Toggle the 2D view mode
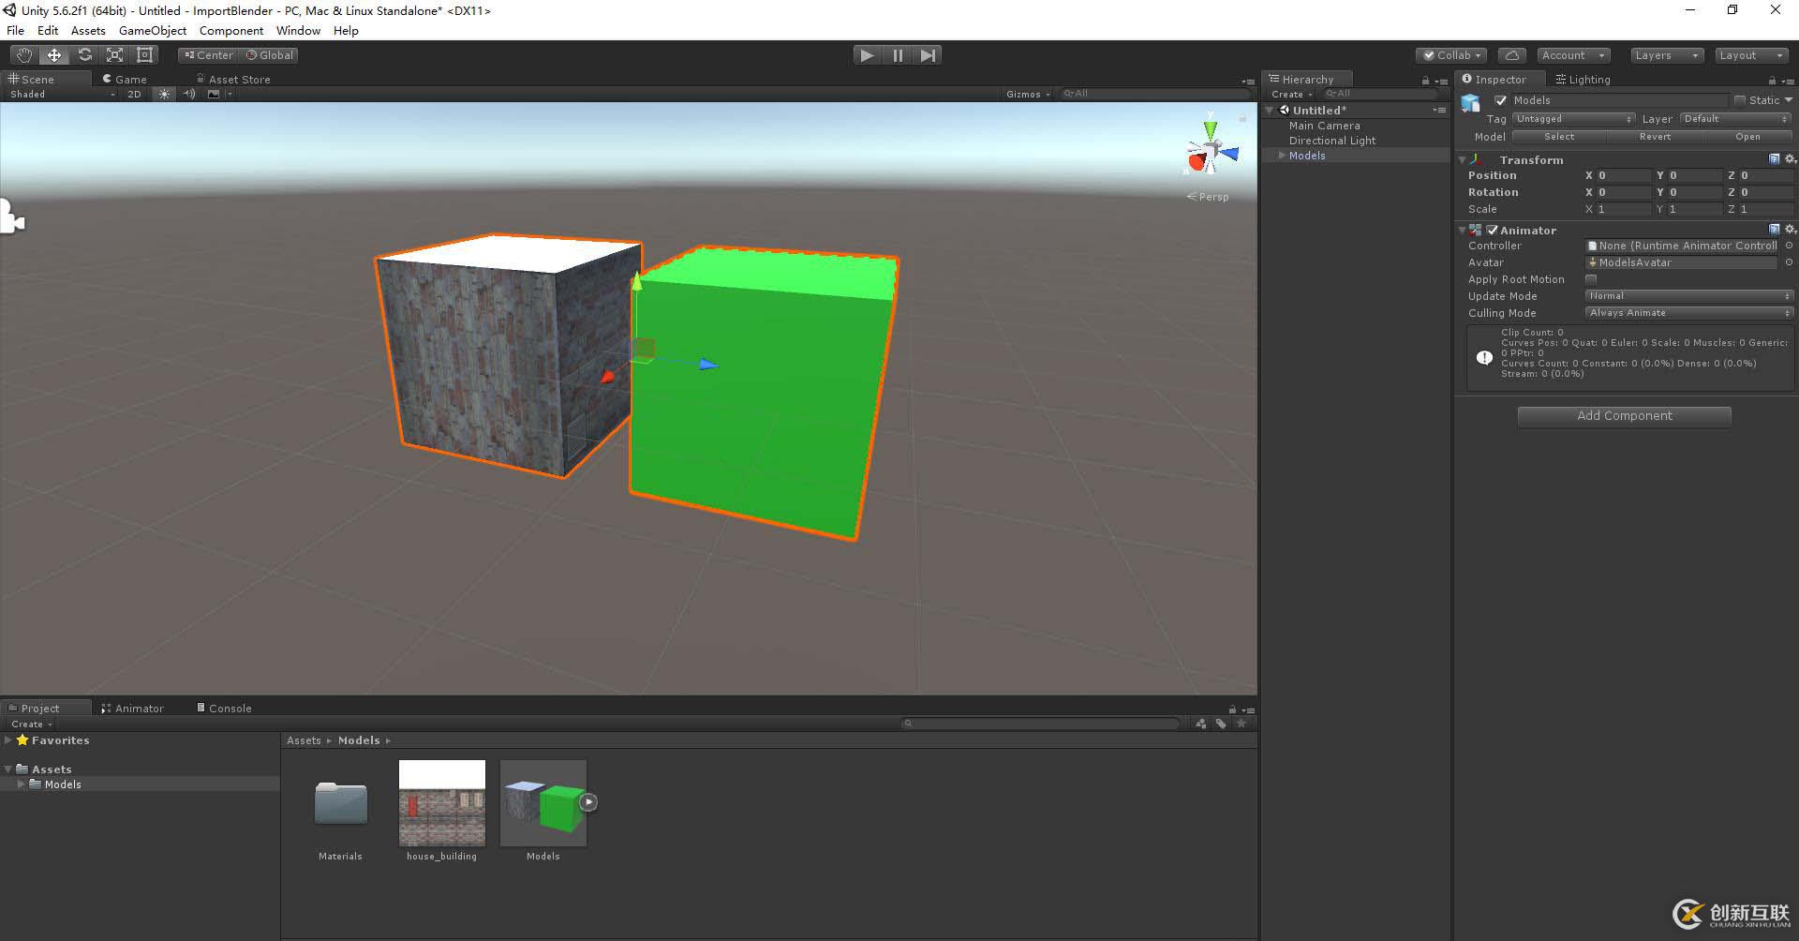The width and height of the screenshot is (1799, 941). point(134,94)
